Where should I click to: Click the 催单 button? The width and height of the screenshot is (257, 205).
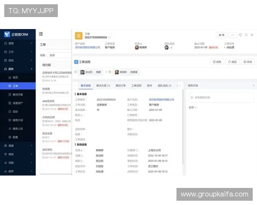221,35
